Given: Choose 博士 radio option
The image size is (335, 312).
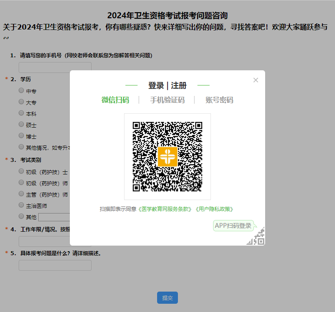Looking at the screenshot, I should 21,136.
